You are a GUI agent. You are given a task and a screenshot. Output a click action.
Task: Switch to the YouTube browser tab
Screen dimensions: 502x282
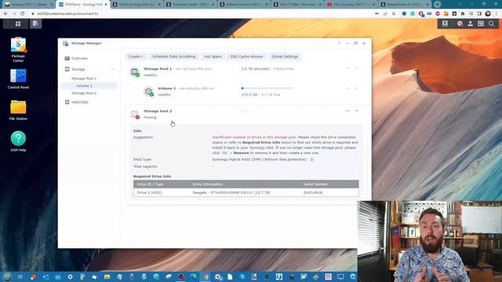[x=351, y=5]
